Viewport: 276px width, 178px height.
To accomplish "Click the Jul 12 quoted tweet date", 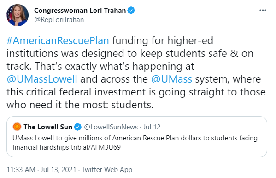I will (152, 127).
